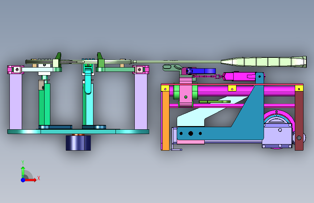Select the lavender gearbox housing at the lower right

pyautogui.click(x=277, y=135)
